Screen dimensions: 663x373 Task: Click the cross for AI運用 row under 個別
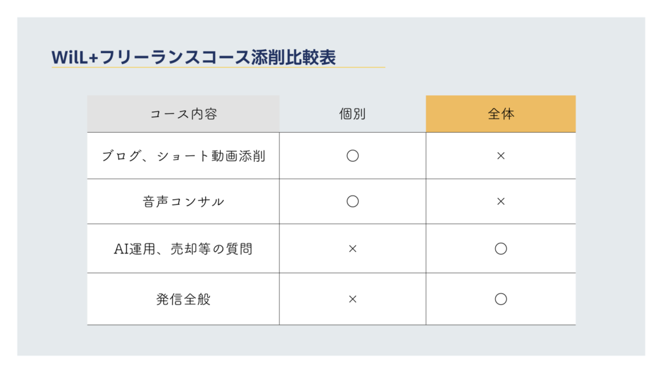coord(352,249)
